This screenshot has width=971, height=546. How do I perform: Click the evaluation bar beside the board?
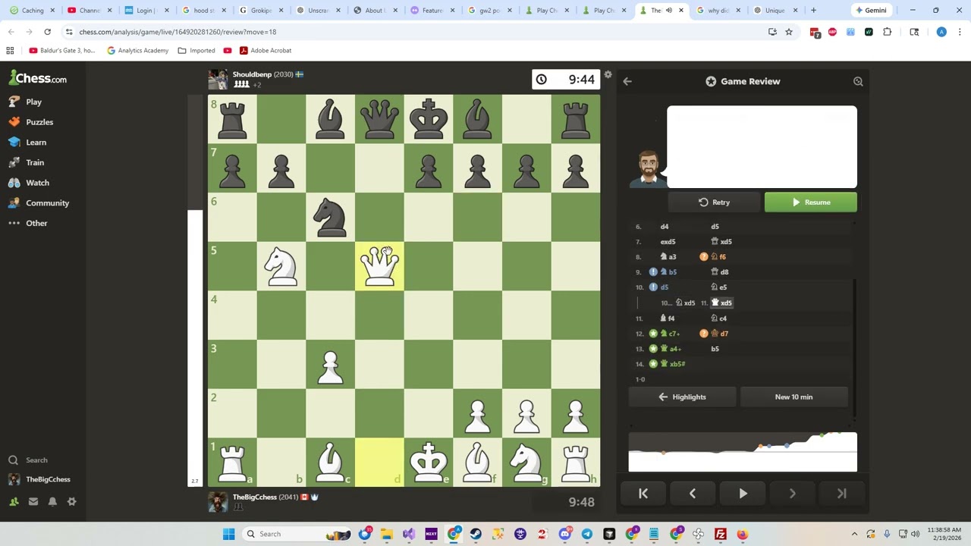click(195, 290)
